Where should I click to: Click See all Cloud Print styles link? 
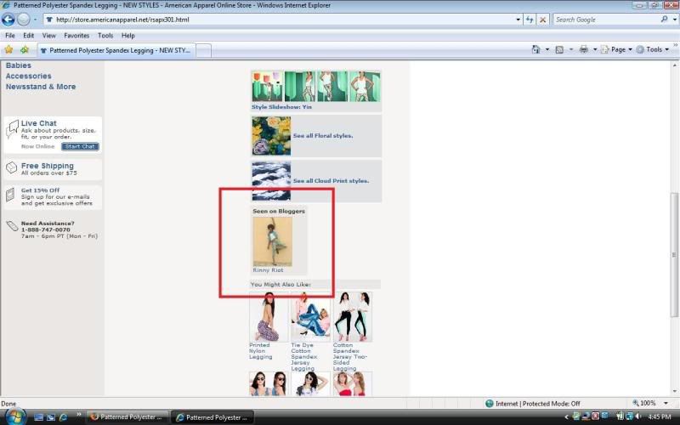[331, 181]
